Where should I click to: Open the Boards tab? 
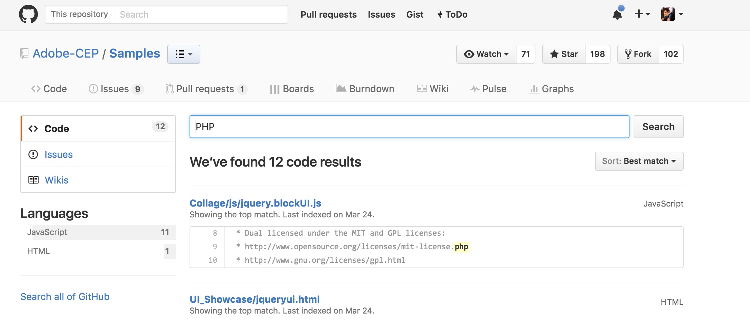292,89
